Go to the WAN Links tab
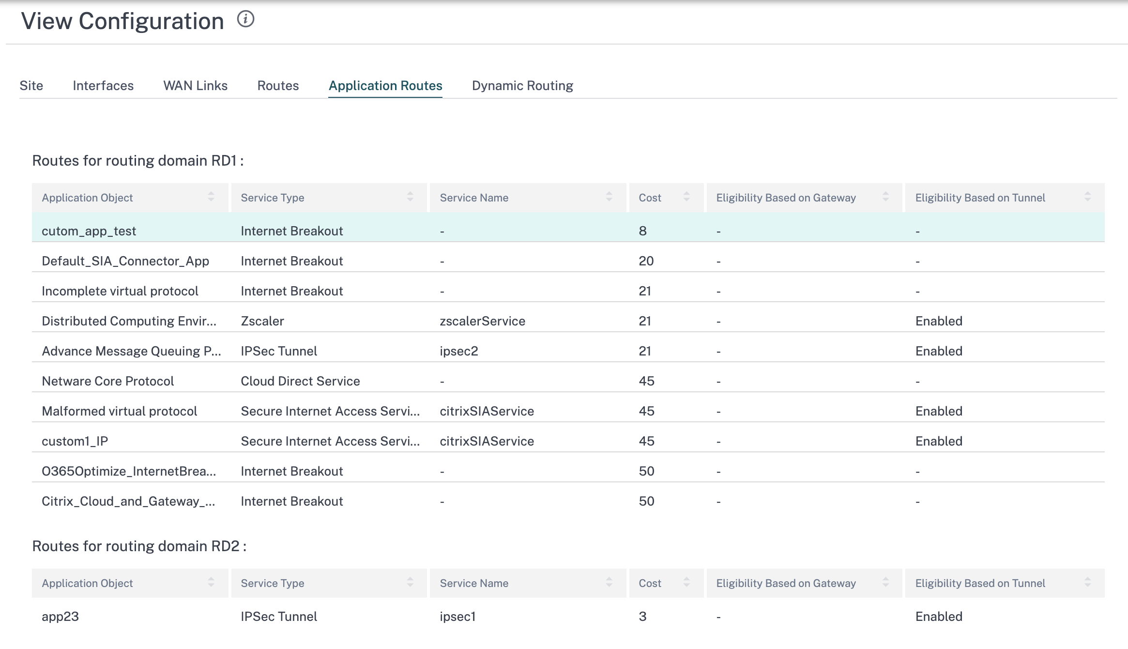Image resolution: width=1128 pixels, height=649 pixels. (x=196, y=86)
